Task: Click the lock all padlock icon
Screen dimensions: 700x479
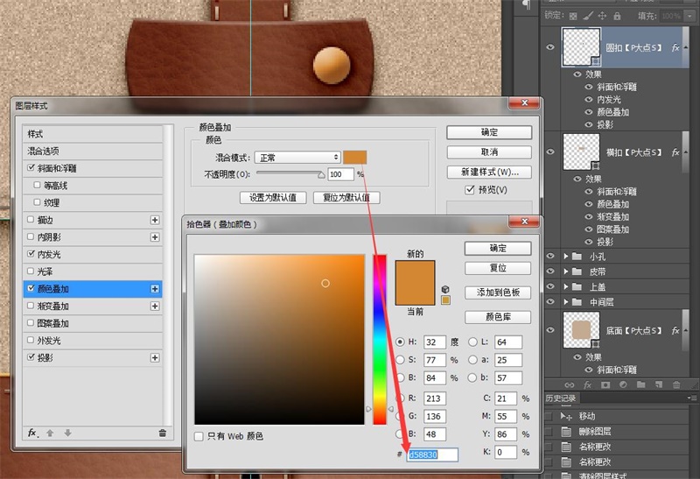Action: (x=617, y=16)
